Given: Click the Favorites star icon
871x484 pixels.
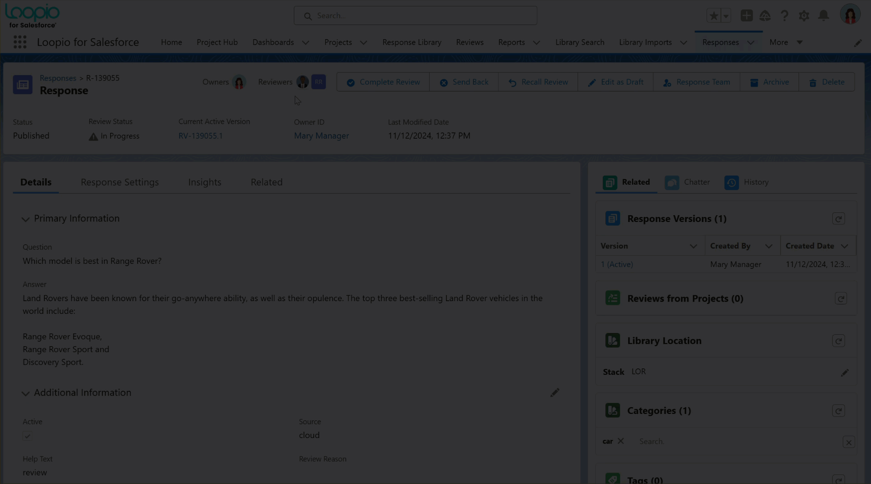Looking at the screenshot, I should click(713, 16).
